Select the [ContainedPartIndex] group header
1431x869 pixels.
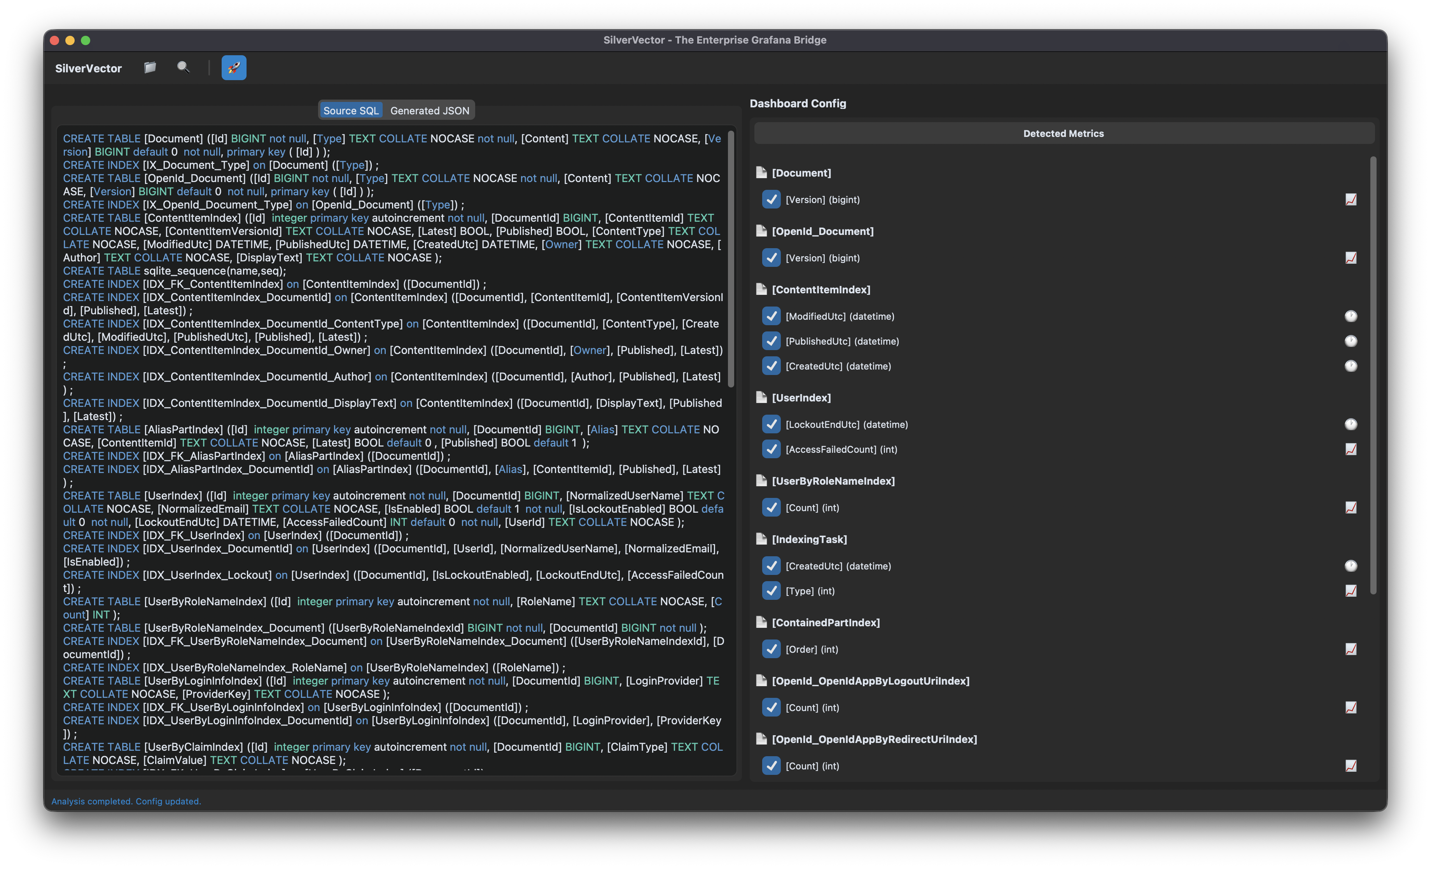825,622
